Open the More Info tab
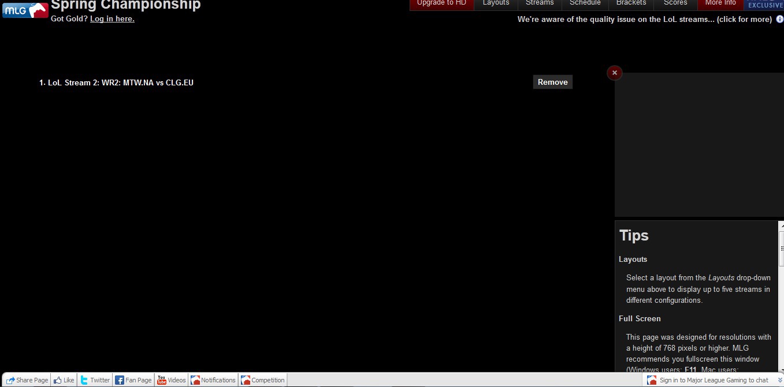The width and height of the screenshot is (784, 387). [720, 5]
